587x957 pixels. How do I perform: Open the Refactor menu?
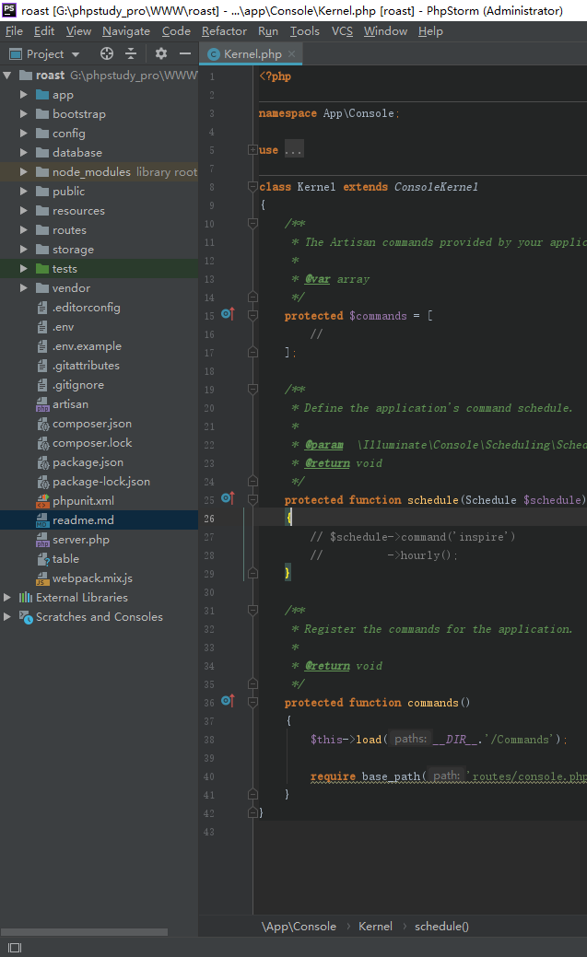(224, 30)
